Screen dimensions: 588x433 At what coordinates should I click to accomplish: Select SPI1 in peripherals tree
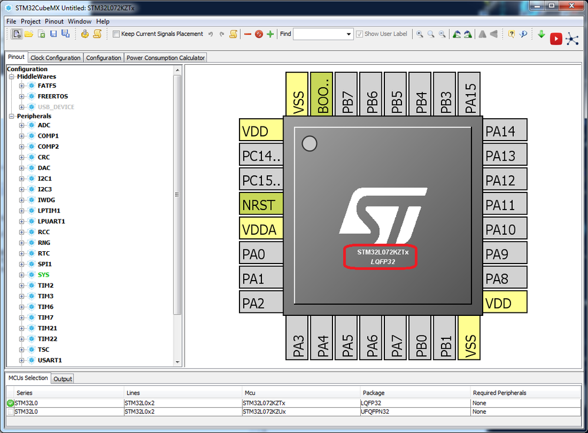tap(45, 264)
